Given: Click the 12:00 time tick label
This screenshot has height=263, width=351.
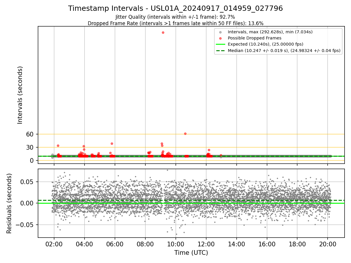Looking at the screenshot, I should click(x=206, y=244).
